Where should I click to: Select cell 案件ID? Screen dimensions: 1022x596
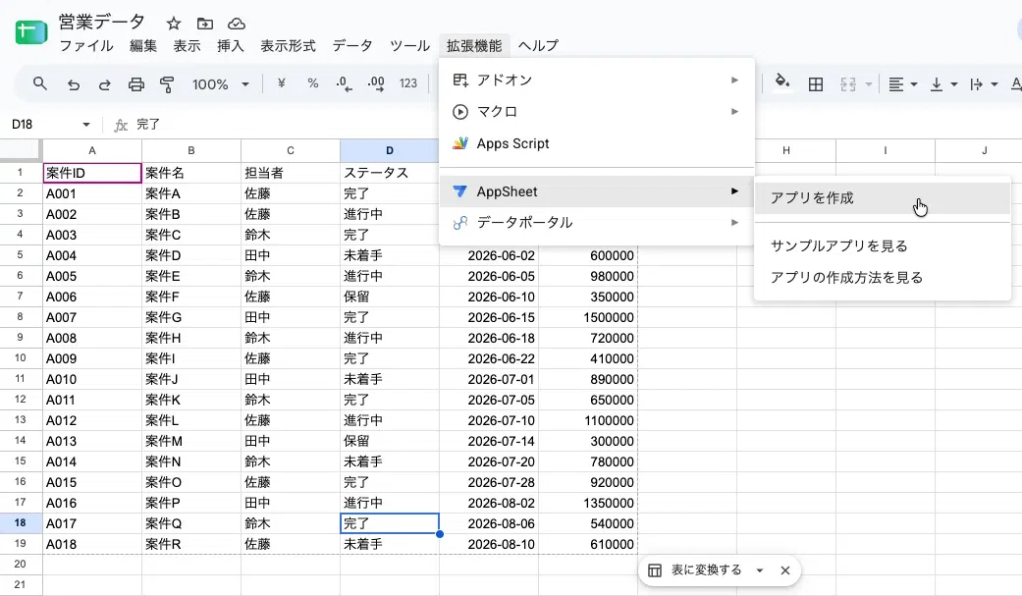click(92, 173)
